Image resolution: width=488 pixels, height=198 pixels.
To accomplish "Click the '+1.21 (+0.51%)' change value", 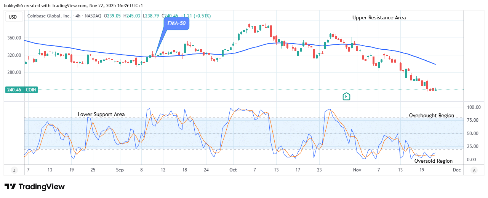I will point(196,16).
